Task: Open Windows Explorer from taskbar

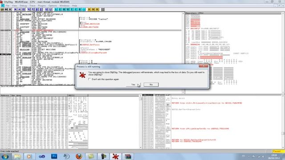Action: pyautogui.click(x=17, y=156)
